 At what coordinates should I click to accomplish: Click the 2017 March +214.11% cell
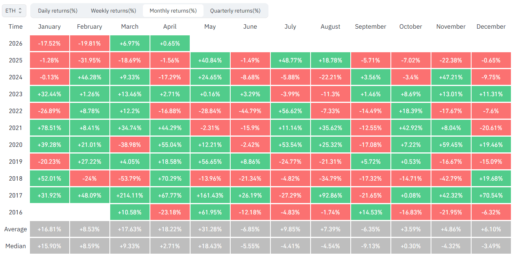coord(130,196)
